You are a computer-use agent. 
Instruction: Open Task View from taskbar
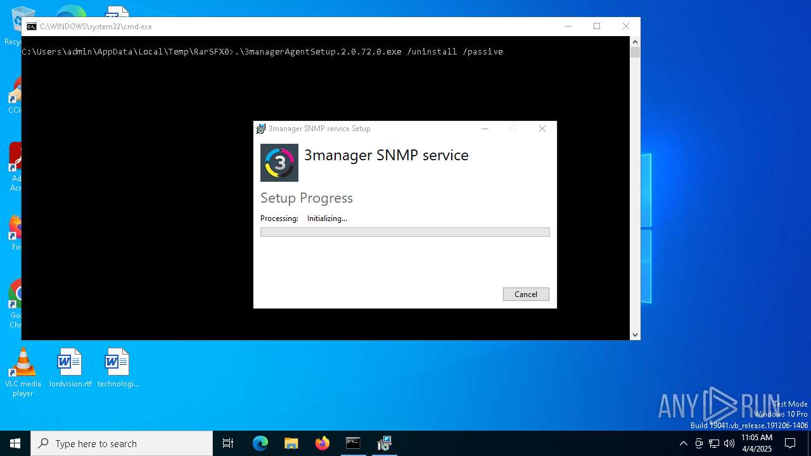tap(228, 443)
